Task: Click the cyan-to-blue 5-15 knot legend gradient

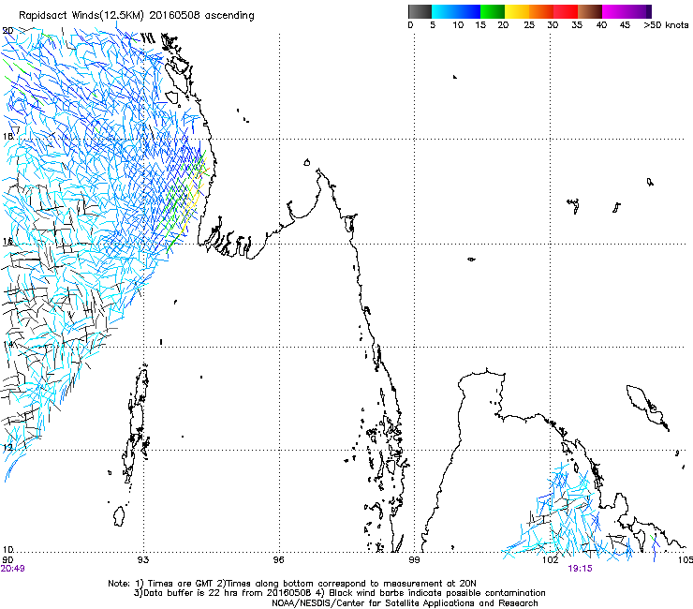Action: pyautogui.click(x=456, y=11)
